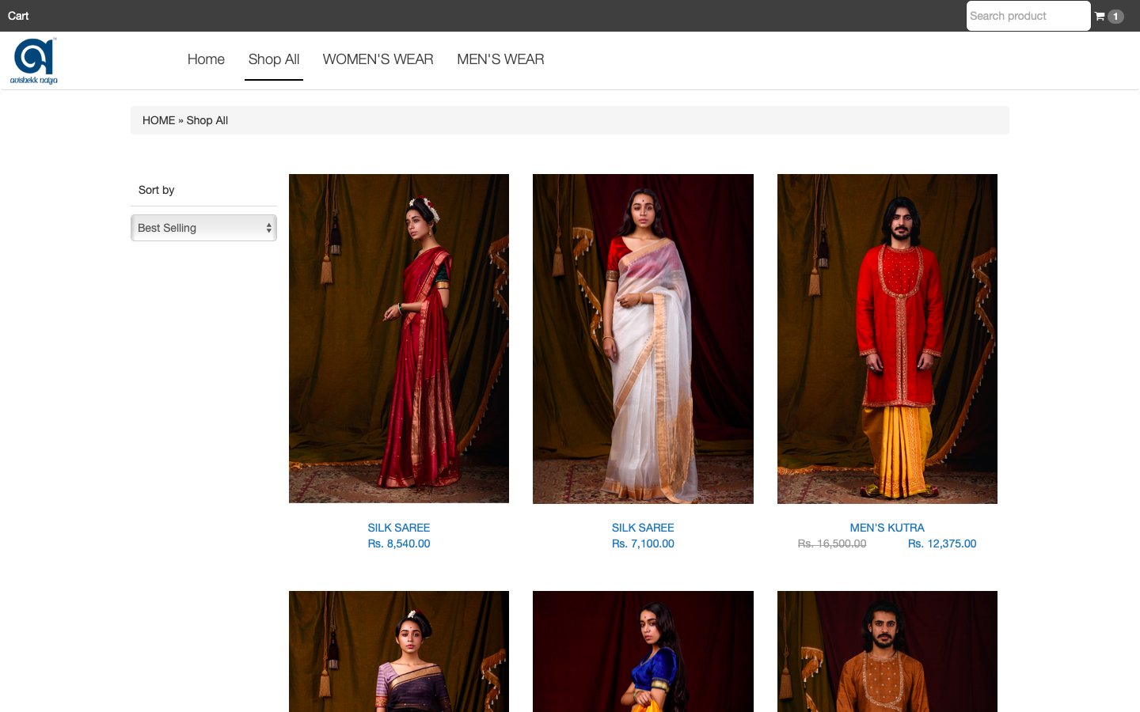Open the brown kurta product image
Screen dimensions: 1140x712
[x=887, y=651]
